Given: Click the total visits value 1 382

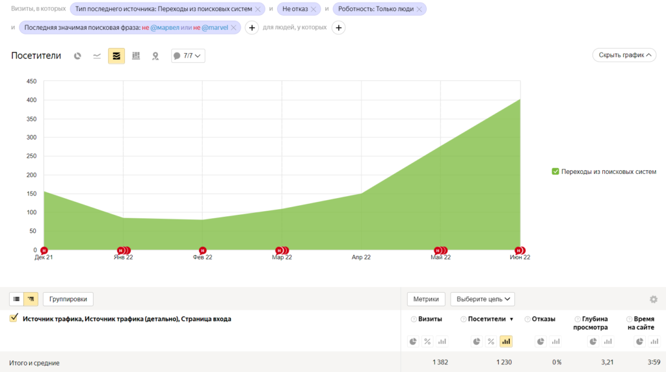Looking at the screenshot, I should pyautogui.click(x=440, y=362).
